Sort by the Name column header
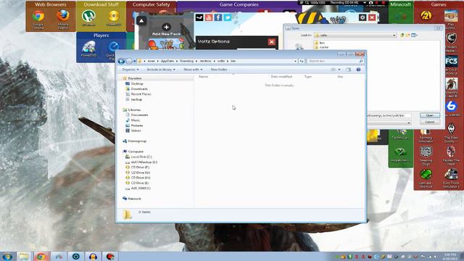The width and height of the screenshot is (464, 261). click(204, 77)
